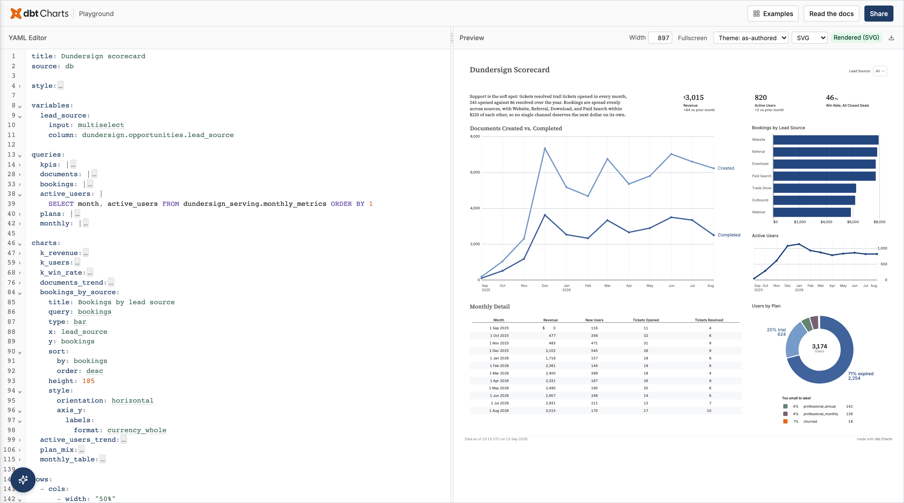Click the orange churned legend swatch
The height and width of the screenshot is (503, 904).
[x=785, y=421]
